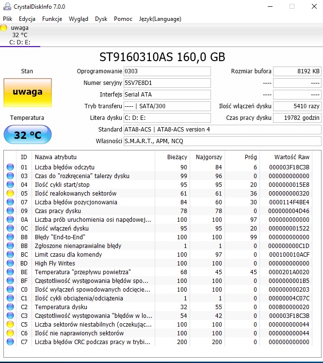Click status icon for attribute 01 Liczba błędów odczytu
The image size is (323, 363).
[10, 167]
